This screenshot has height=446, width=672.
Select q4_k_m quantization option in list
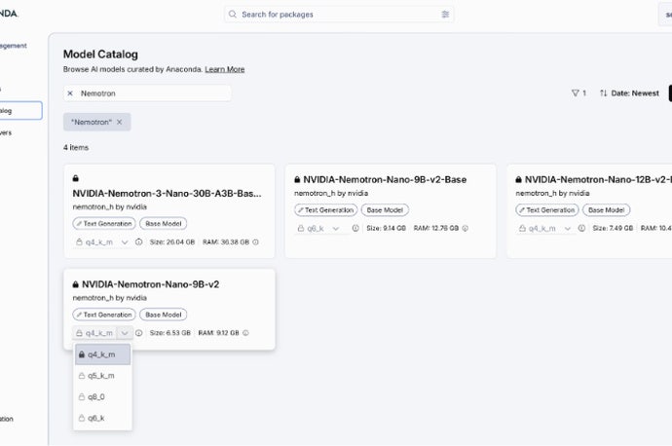tap(101, 355)
